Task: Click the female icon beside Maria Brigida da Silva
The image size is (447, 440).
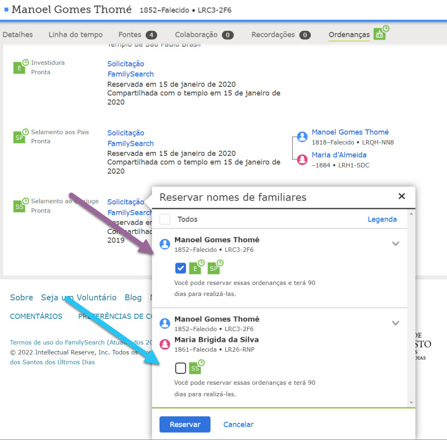Action: point(165,344)
